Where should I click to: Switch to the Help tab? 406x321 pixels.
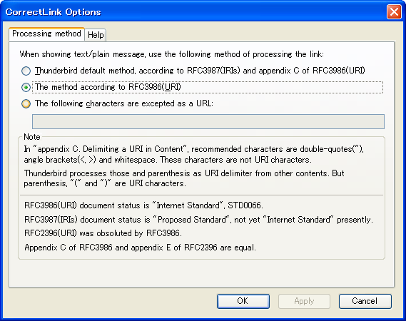click(x=96, y=35)
